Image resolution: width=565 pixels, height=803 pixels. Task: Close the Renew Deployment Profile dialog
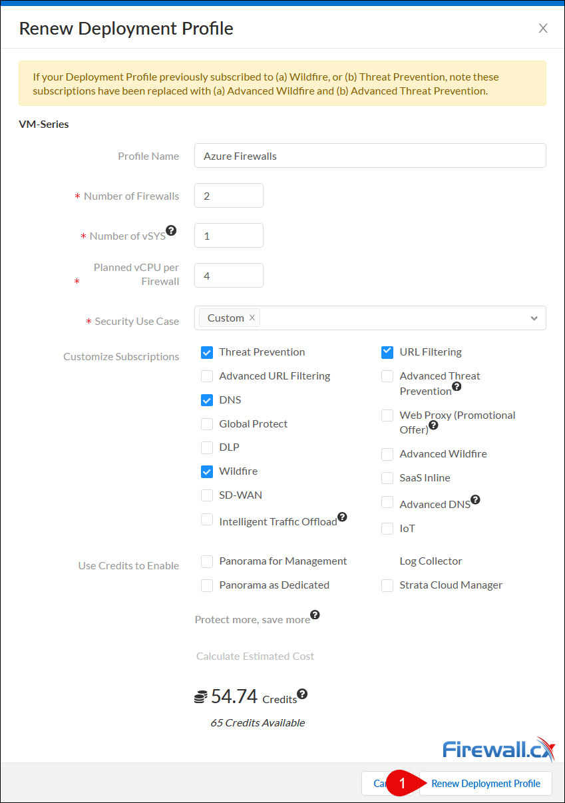[x=543, y=28]
